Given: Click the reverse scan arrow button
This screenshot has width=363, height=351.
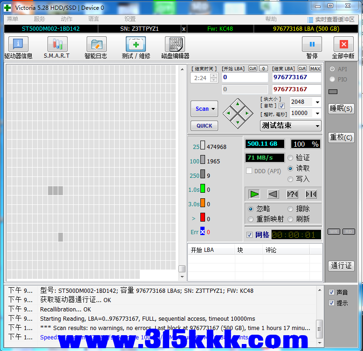Looking at the screenshot, I should [x=273, y=194].
